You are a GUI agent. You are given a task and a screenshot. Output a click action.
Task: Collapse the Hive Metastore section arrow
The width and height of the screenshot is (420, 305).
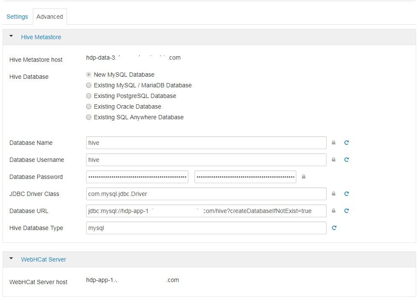pyautogui.click(x=11, y=37)
